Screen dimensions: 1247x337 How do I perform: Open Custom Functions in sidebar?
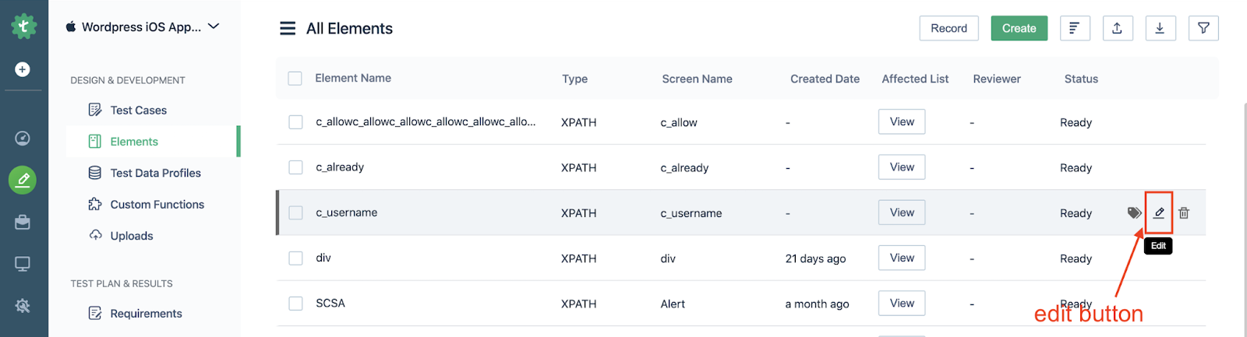(157, 204)
